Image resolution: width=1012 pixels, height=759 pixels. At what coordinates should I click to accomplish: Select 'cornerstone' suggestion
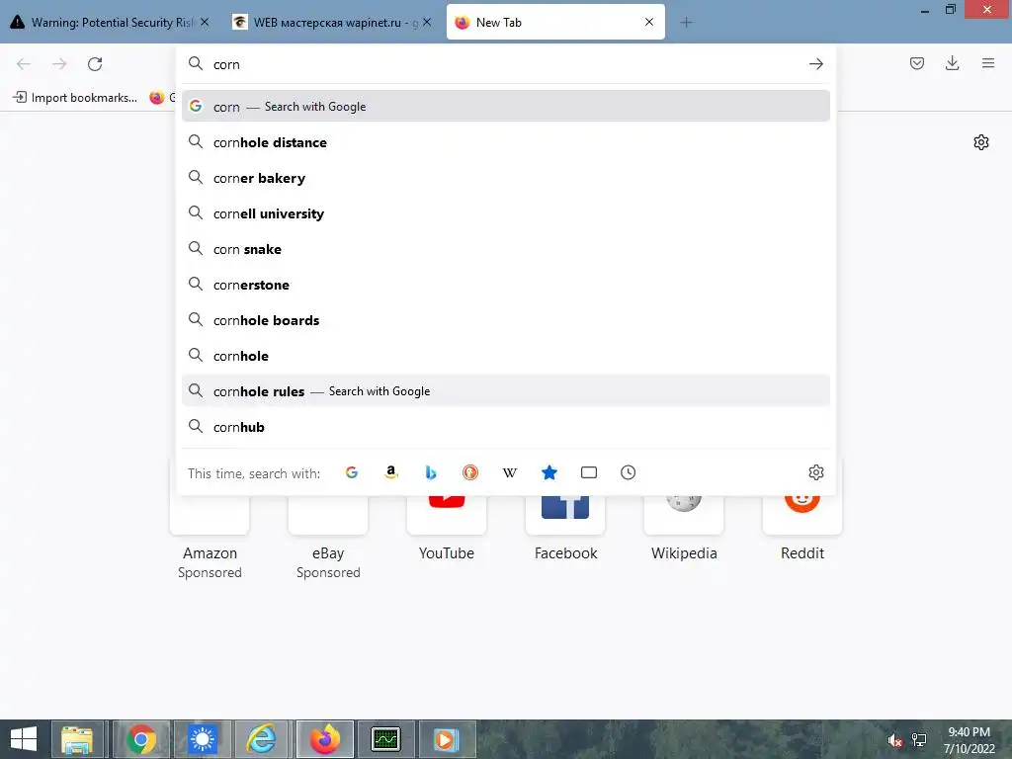point(506,284)
